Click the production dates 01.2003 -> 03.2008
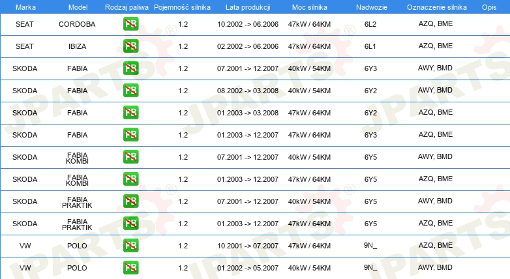The image size is (510, 279). click(248, 113)
